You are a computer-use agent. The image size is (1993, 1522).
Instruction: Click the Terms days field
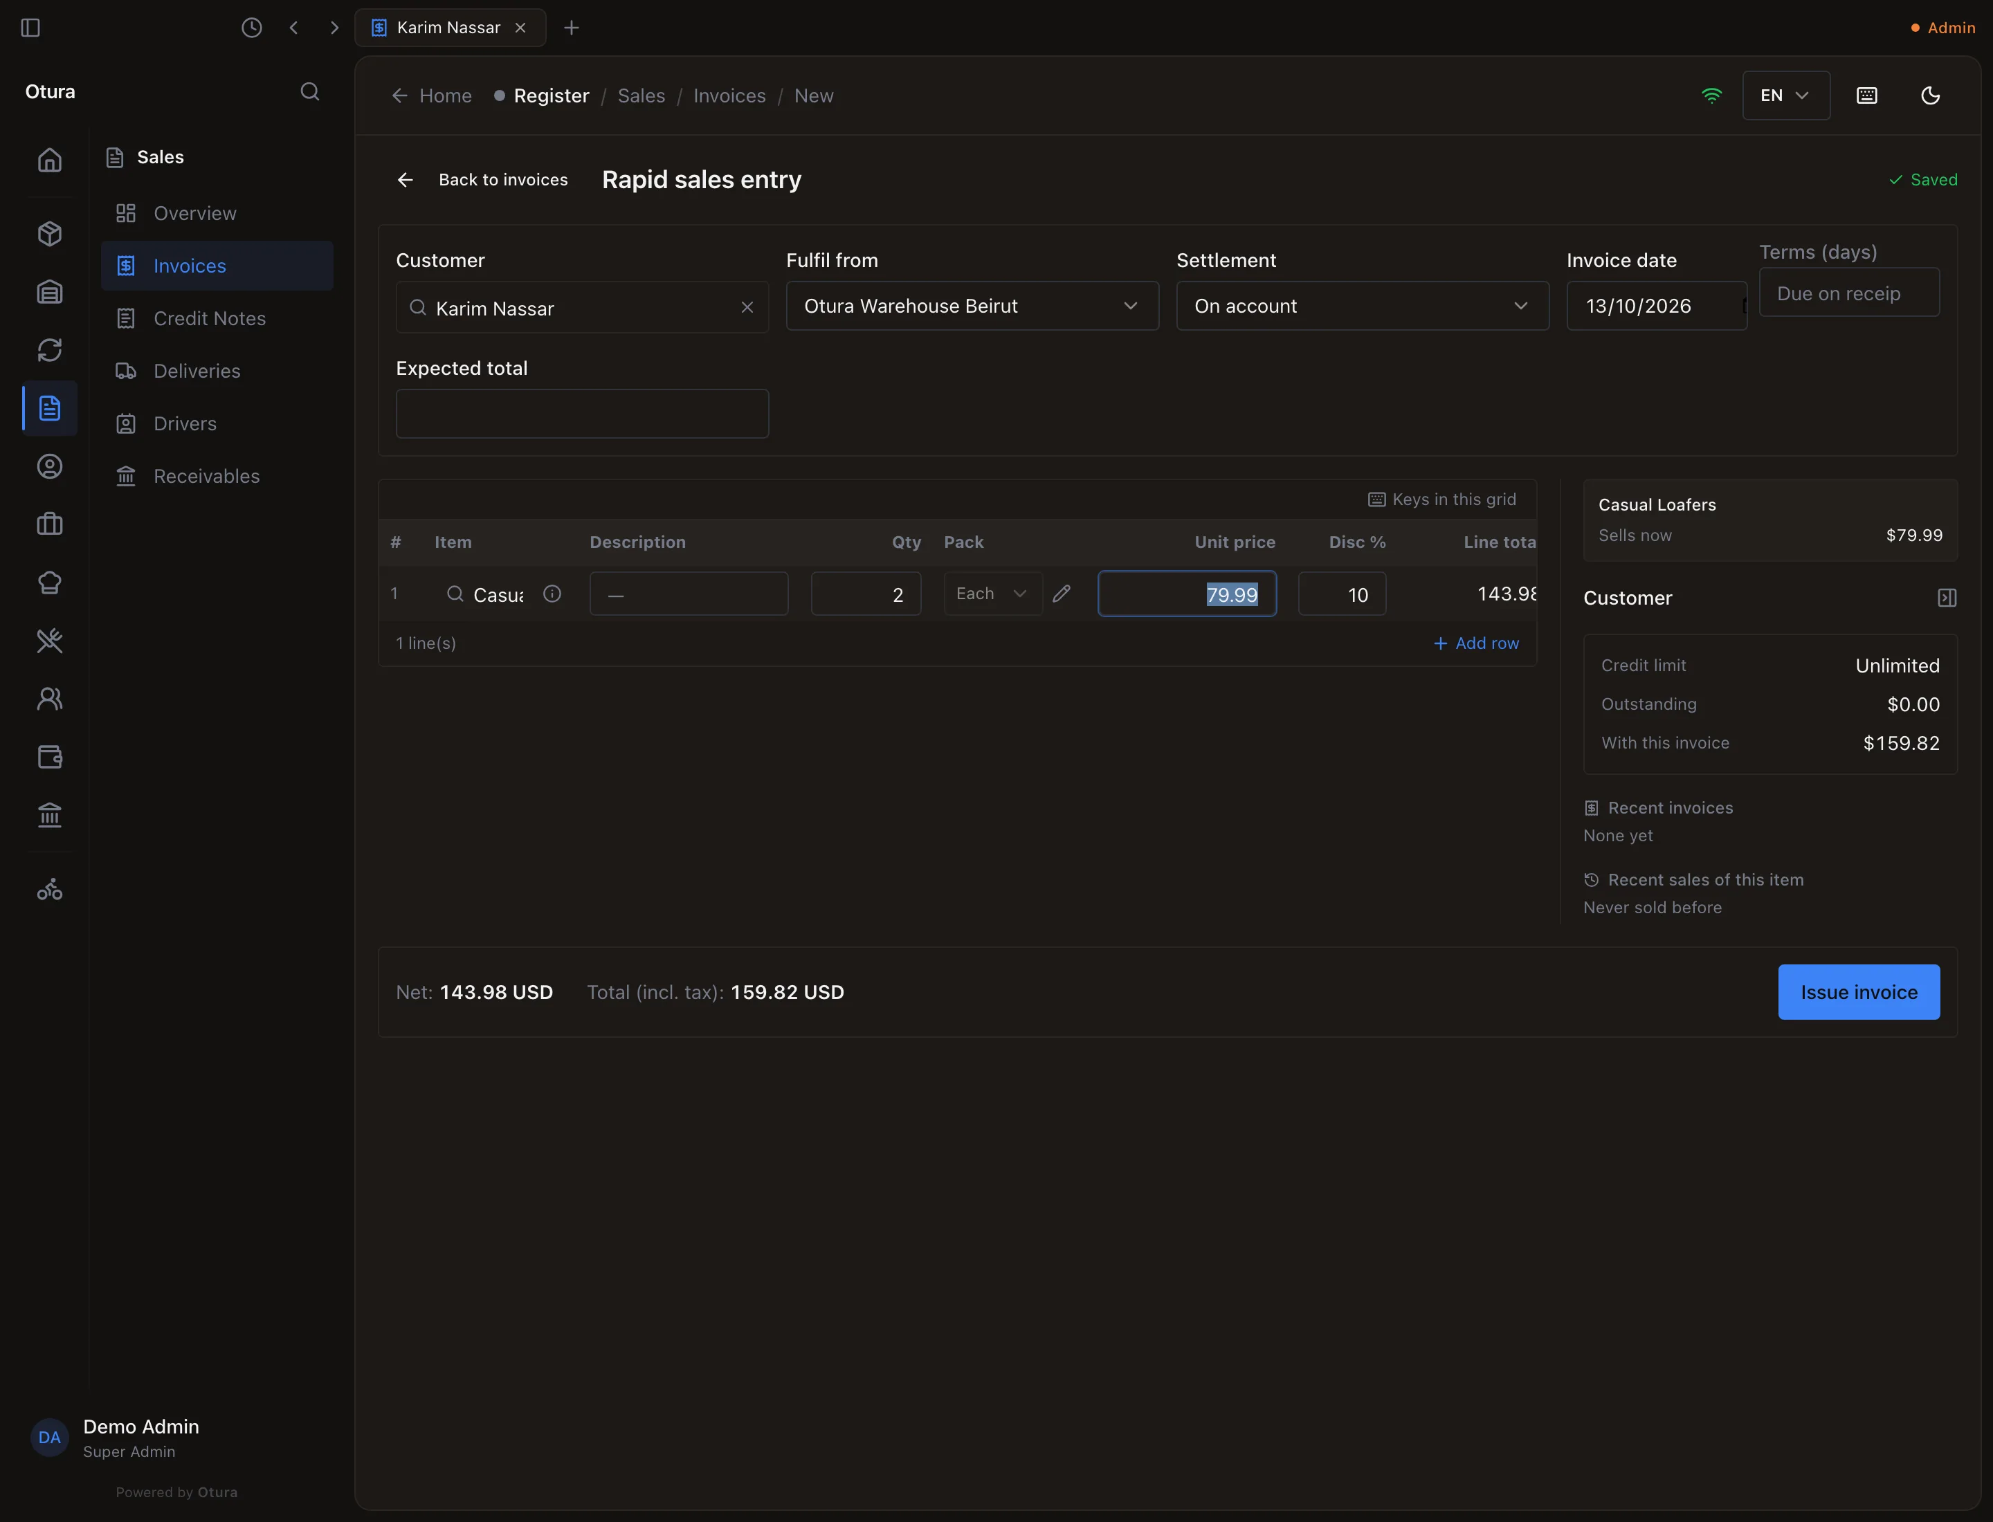(1849, 293)
